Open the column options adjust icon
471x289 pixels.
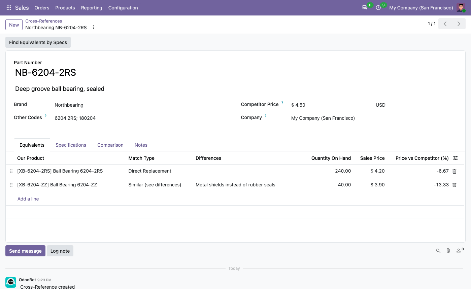coord(456,158)
